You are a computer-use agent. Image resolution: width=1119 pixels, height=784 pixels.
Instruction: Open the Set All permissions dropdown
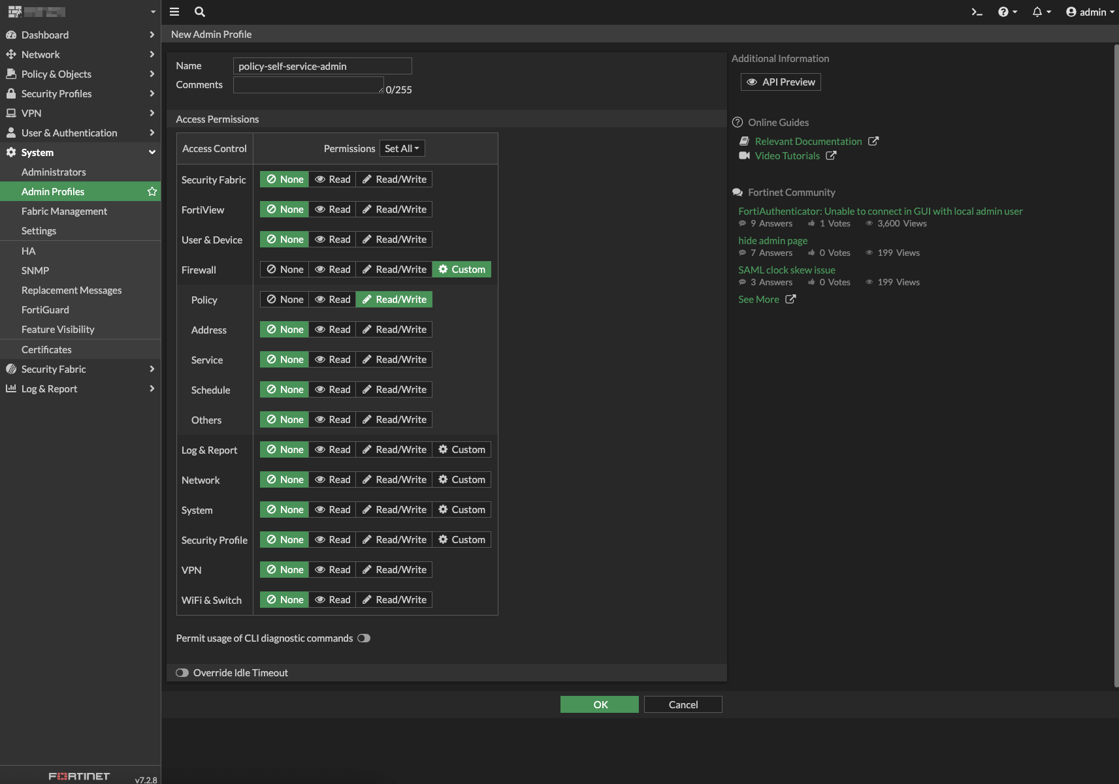pyautogui.click(x=402, y=148)
